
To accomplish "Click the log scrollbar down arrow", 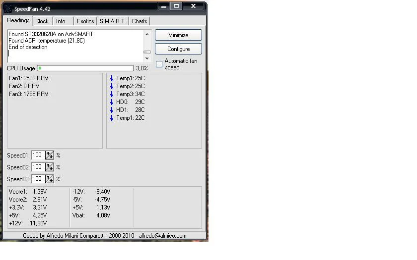I will pos(147,58).
